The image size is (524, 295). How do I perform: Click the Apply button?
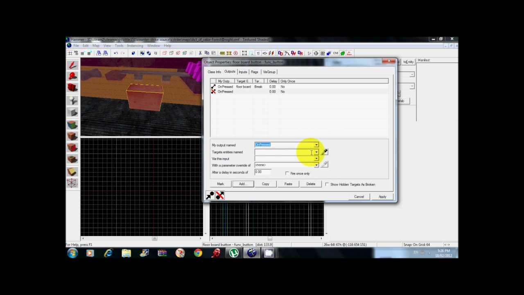click(382, 197)
